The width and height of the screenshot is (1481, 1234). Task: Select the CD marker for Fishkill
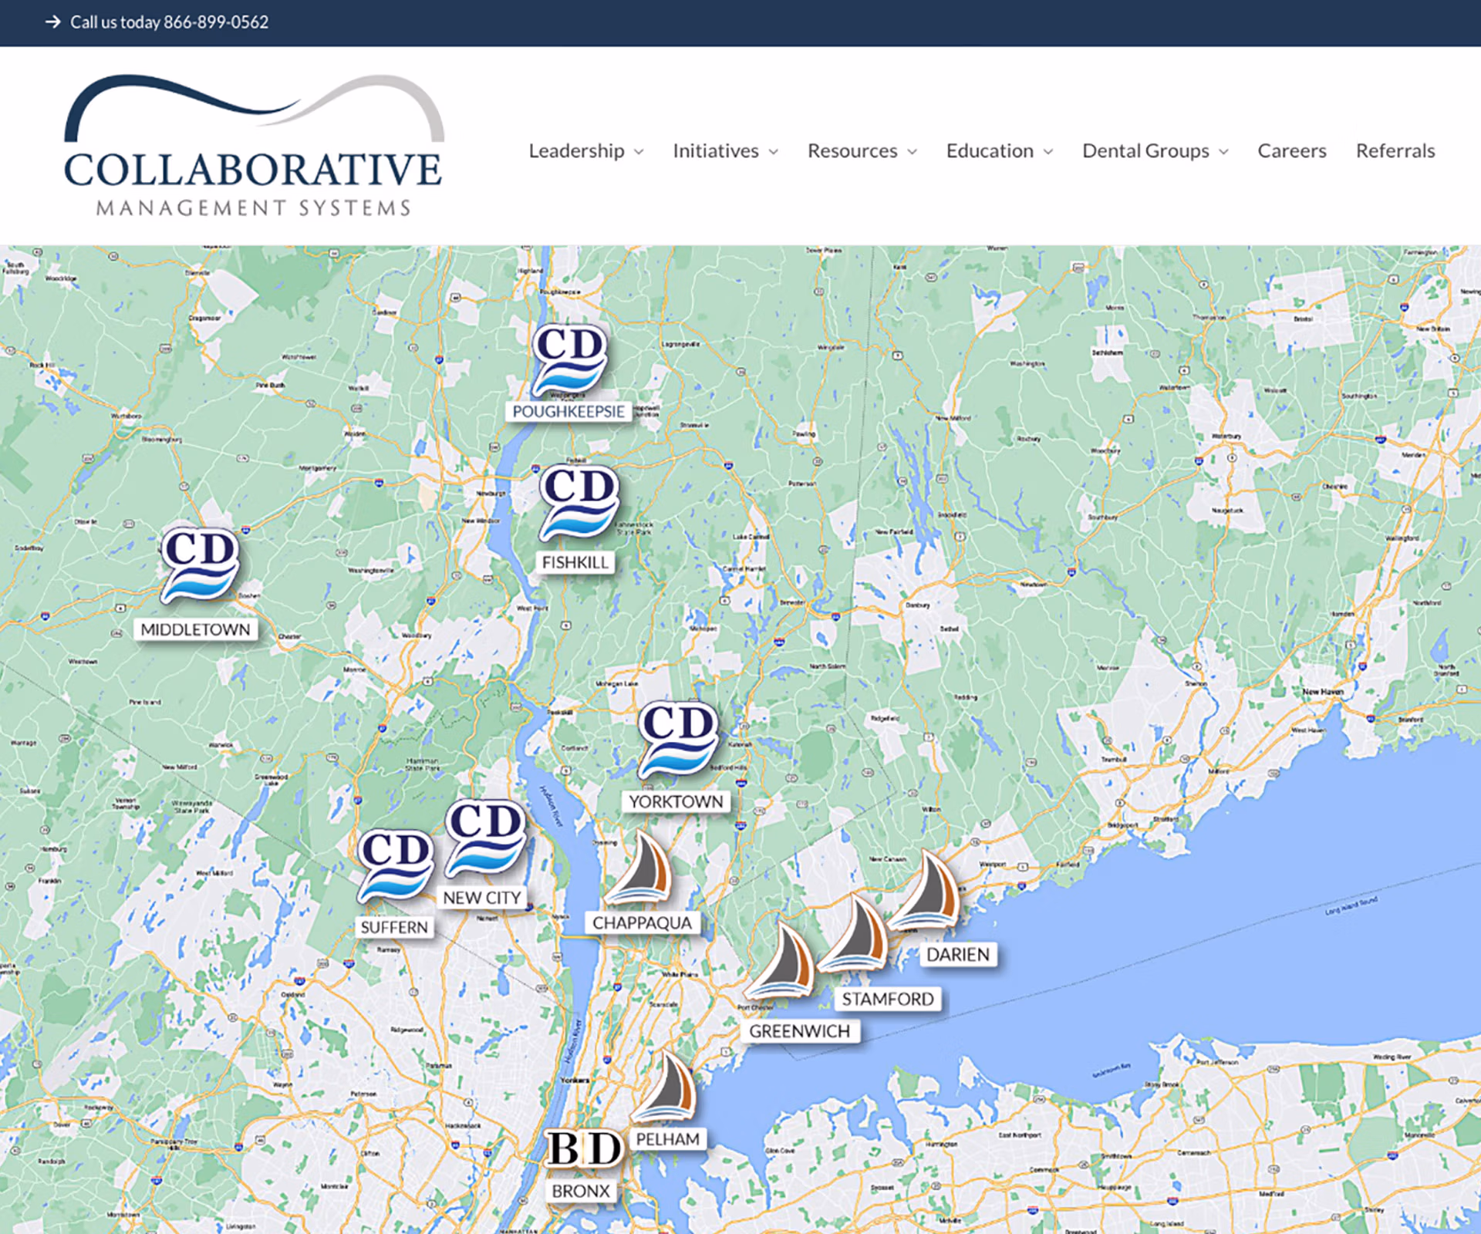pos(579,502)
